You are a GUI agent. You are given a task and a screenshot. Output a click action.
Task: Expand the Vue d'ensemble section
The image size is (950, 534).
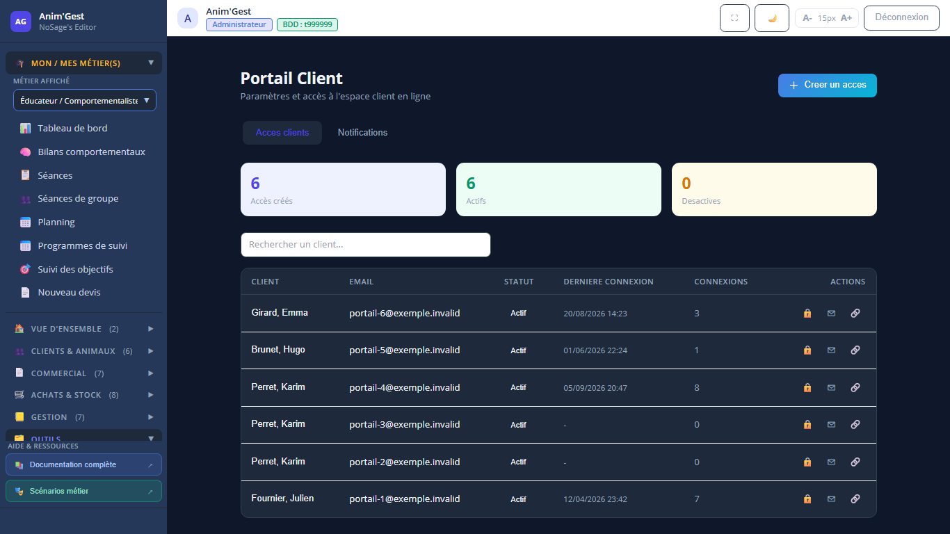point(83,329)
